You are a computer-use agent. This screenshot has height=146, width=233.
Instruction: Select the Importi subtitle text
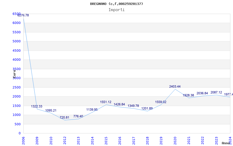116,10
